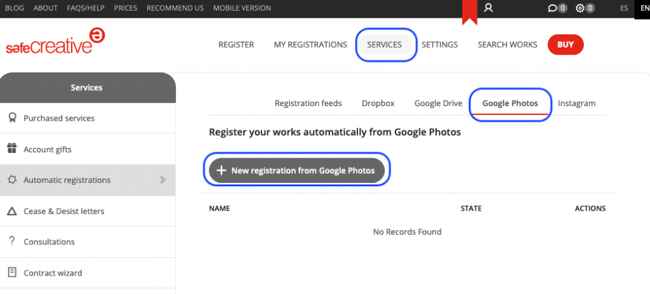The image size is (650, 294).
Task: Switch to the Dropbox tab
Action: [x=378, y=103]
